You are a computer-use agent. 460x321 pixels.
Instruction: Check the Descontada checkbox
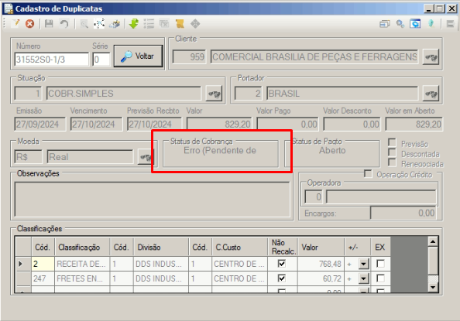[x=392, y=152]
